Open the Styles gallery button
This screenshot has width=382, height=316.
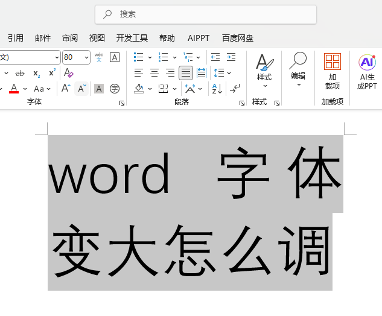[x=264, y=71]
